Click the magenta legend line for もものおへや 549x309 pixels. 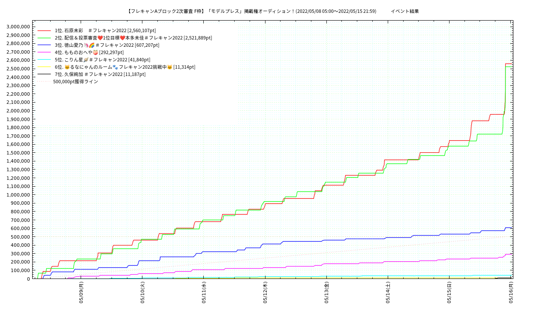point(44,52)
